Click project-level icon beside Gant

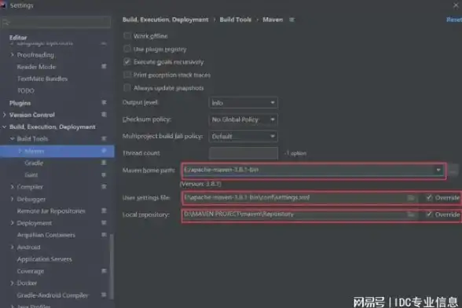[104, 174]
